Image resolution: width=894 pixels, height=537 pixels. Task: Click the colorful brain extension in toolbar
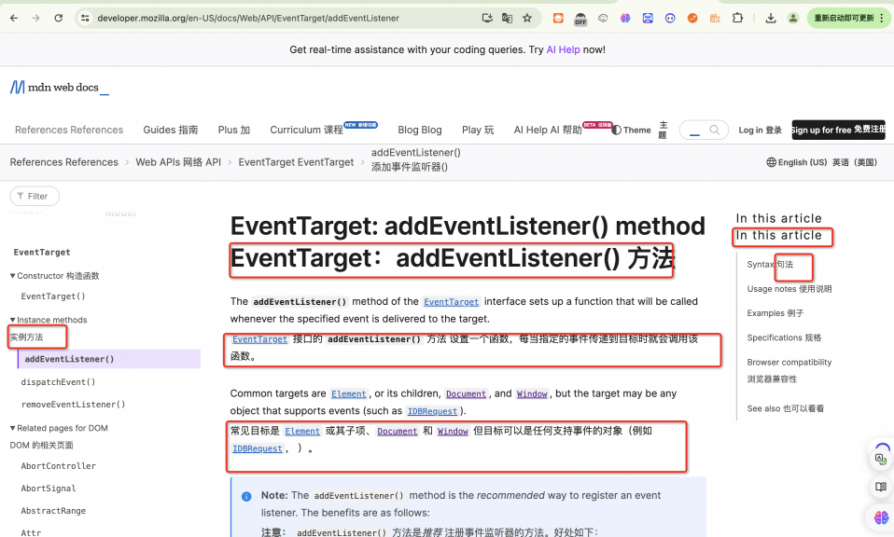(625, 19)
